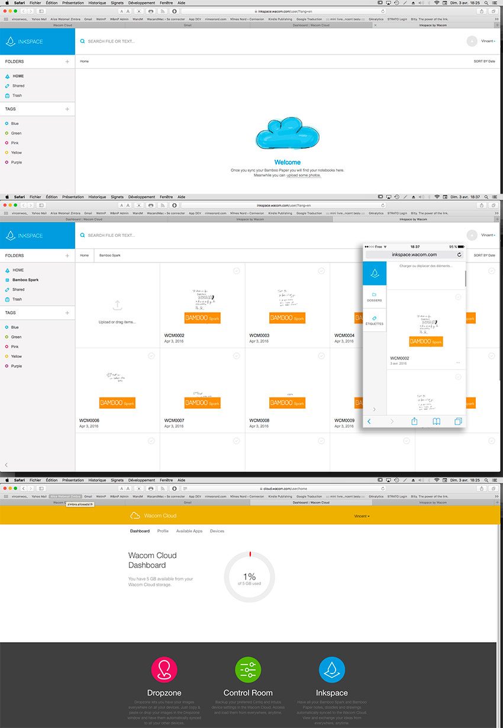Select the WCM0007 card's checkmark circle
The height and width of the screenshot is (728, 503).
(236, 356)
